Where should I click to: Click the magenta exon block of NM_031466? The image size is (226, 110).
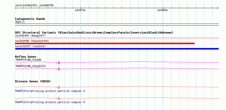tap(59, 62)
